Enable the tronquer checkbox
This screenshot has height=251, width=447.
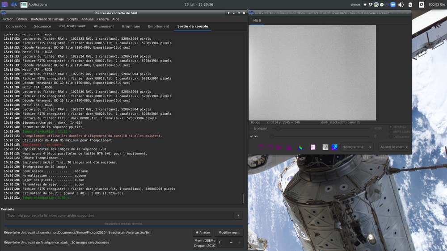point(252,128)
